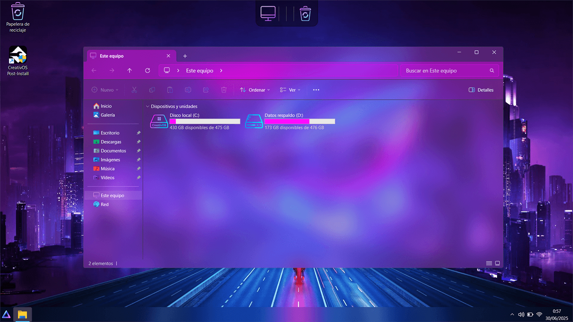Add a new tab with plus button
The height and width of the screenshot is (322, 573).
185,56
